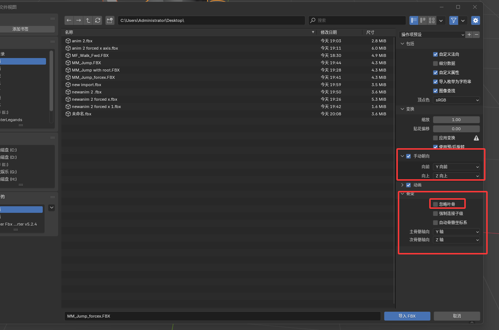Enable 细分数据 checkbox
The width and height of the screenshot is (499, 330).
pyautogui.click(x=435, y=64)
